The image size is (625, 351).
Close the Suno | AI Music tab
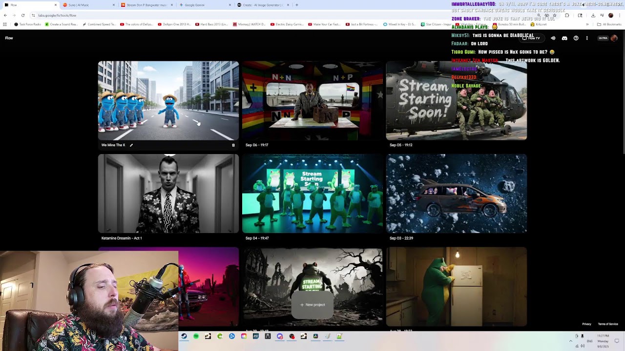(114, 5)
